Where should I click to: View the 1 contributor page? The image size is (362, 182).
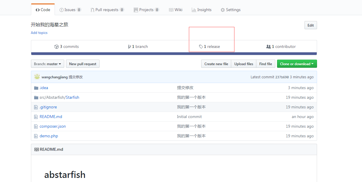coord(281,46)
